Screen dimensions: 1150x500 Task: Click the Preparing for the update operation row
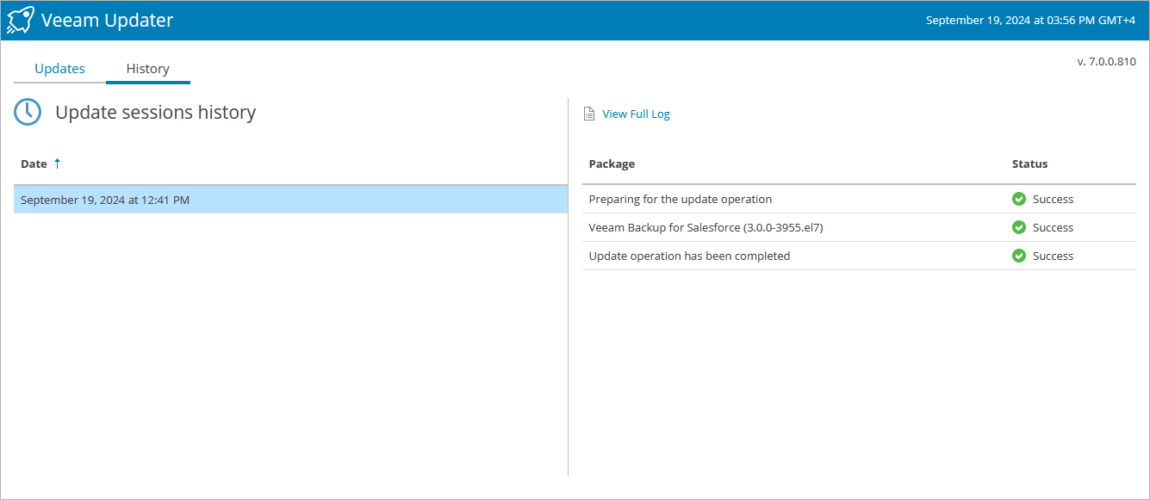[x=859, y=199]
